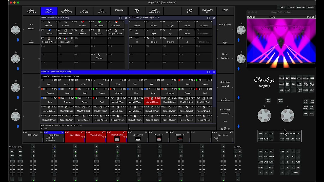Toggle the BLND blind mode button

click(x=266, y=139)
